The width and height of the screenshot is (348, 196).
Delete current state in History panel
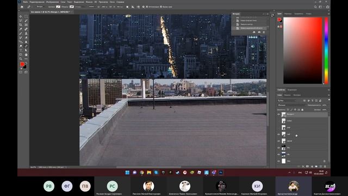coord(264,33)
